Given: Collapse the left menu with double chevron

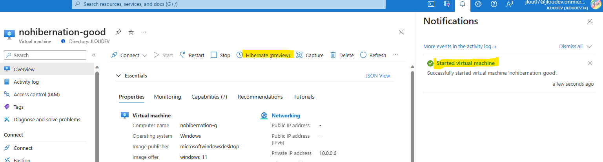Looking at the screenshot, I should (94, 55).
